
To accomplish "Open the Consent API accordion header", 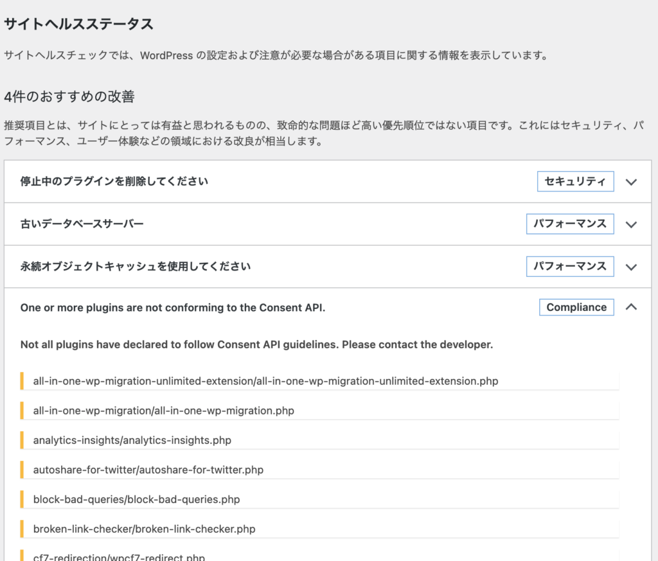I will [257, 307].
